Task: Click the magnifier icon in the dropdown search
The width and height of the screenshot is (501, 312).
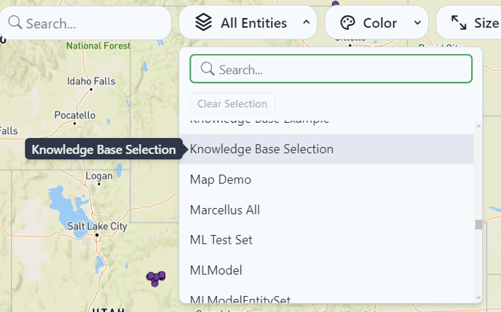Action: tap(208, 69)
